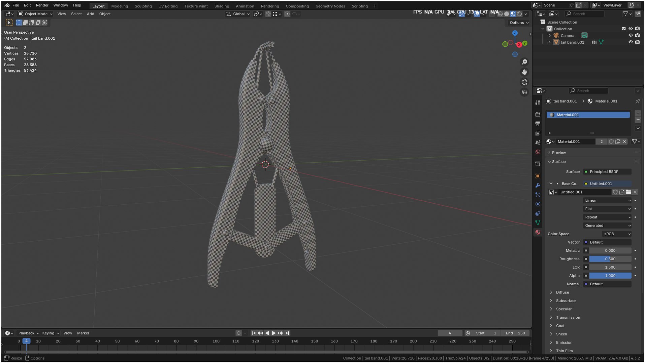
Task: Open the Particles properties tab
Action: [538, 195]
